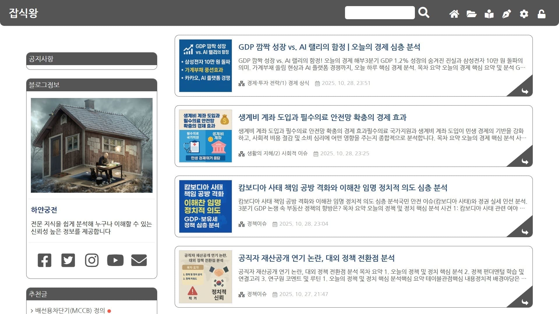Screen dimensions: 559x314
Task: Click the blog profile cabin image
Action: pyautogui.click(x=92, y=145)
